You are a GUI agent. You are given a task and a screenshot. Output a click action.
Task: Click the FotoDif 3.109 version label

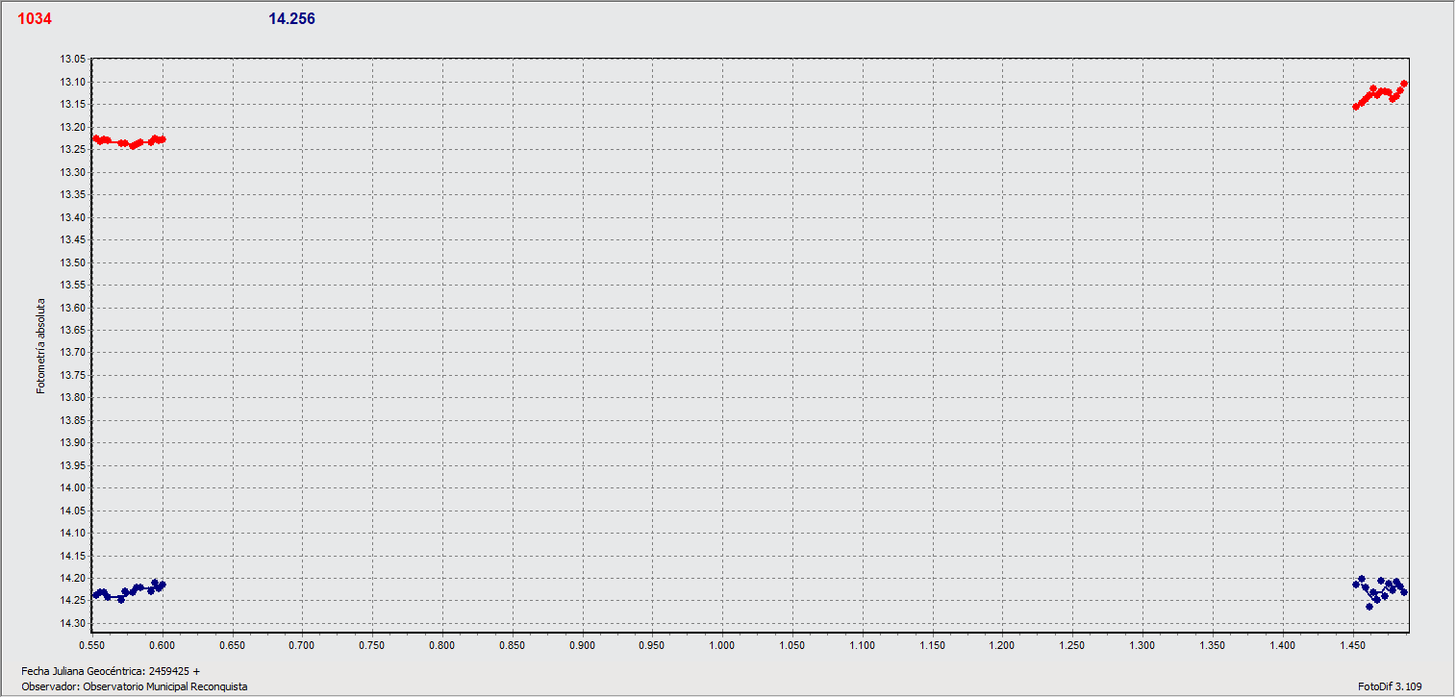click(x=1390, y=686)
